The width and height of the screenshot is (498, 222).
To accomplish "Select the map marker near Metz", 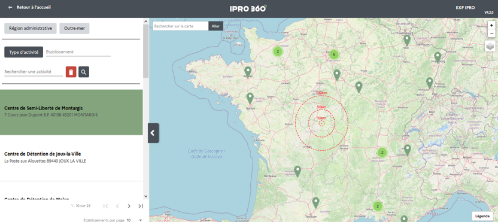I will 407,40.
